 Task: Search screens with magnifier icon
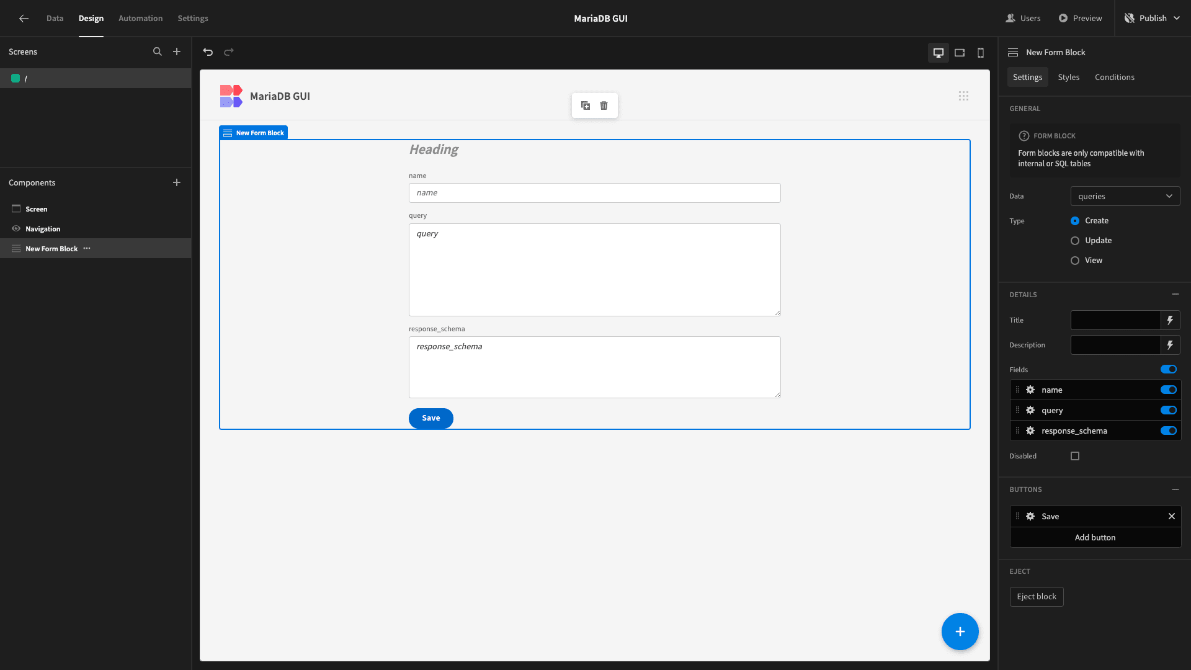[x=158, y=52]
